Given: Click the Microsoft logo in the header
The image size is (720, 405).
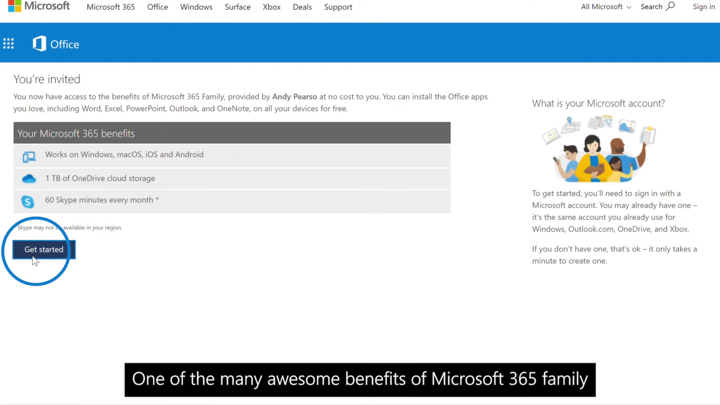Looking at the screenshot, I should 39,7.
